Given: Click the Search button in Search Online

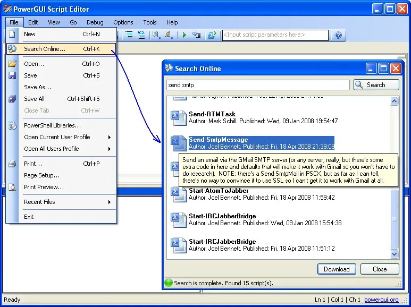Looking at the screenshot, I should [x=376, y=85].
